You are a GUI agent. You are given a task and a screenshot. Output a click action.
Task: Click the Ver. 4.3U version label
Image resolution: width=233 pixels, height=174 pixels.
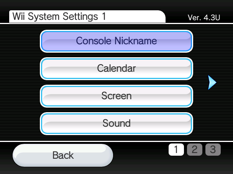[x=204, y=18]
